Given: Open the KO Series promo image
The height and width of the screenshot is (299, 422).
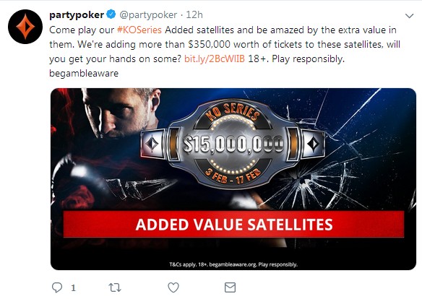Looking at the screenshot, I should point(233,179).
